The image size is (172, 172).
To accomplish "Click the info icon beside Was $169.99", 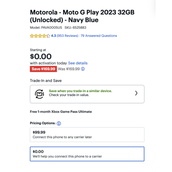I will point(83,69).
